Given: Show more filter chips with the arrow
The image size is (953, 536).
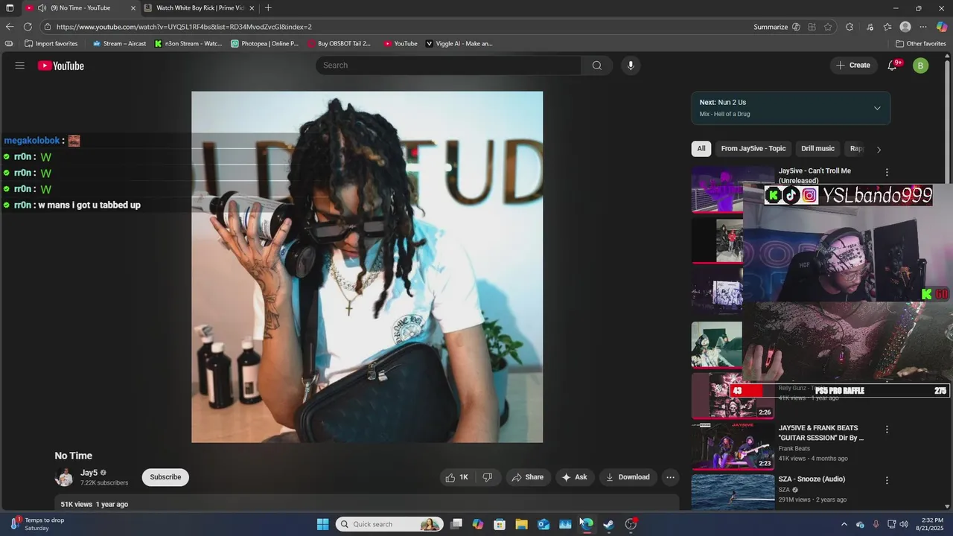Looking at the screenshot, I should (x=879, y=149).
